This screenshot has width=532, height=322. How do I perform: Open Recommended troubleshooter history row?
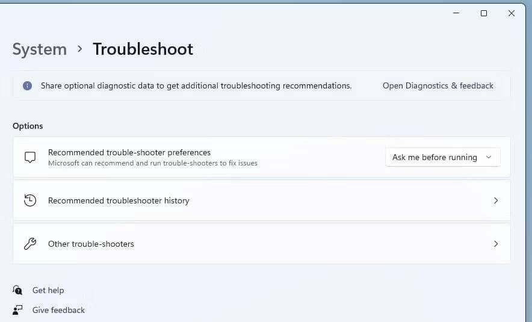point(119,200)
